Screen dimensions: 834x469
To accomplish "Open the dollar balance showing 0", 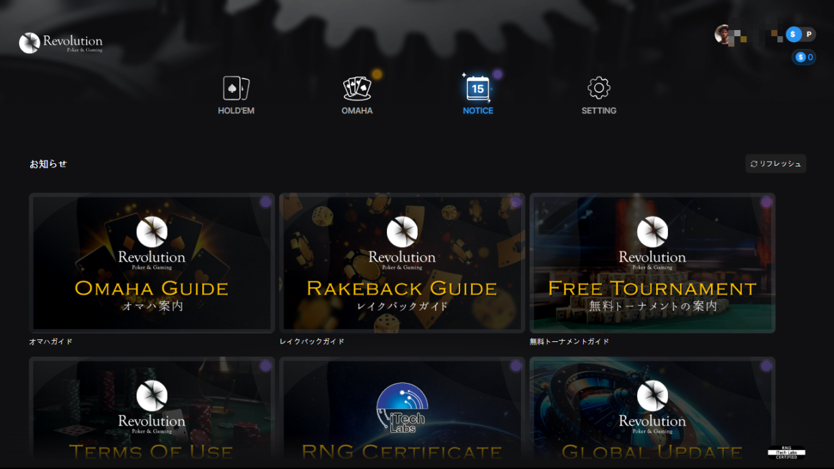I will click(804, 57).
